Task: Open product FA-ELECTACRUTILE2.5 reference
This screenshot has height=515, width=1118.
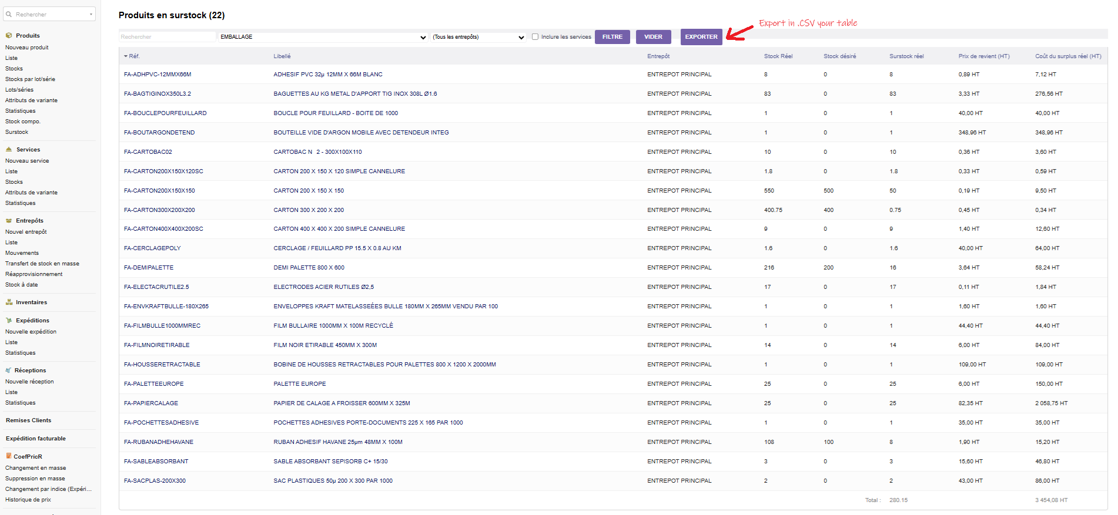Action: (156, 287)
